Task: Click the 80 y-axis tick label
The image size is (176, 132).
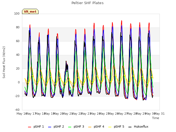Action: pos(18,28)
